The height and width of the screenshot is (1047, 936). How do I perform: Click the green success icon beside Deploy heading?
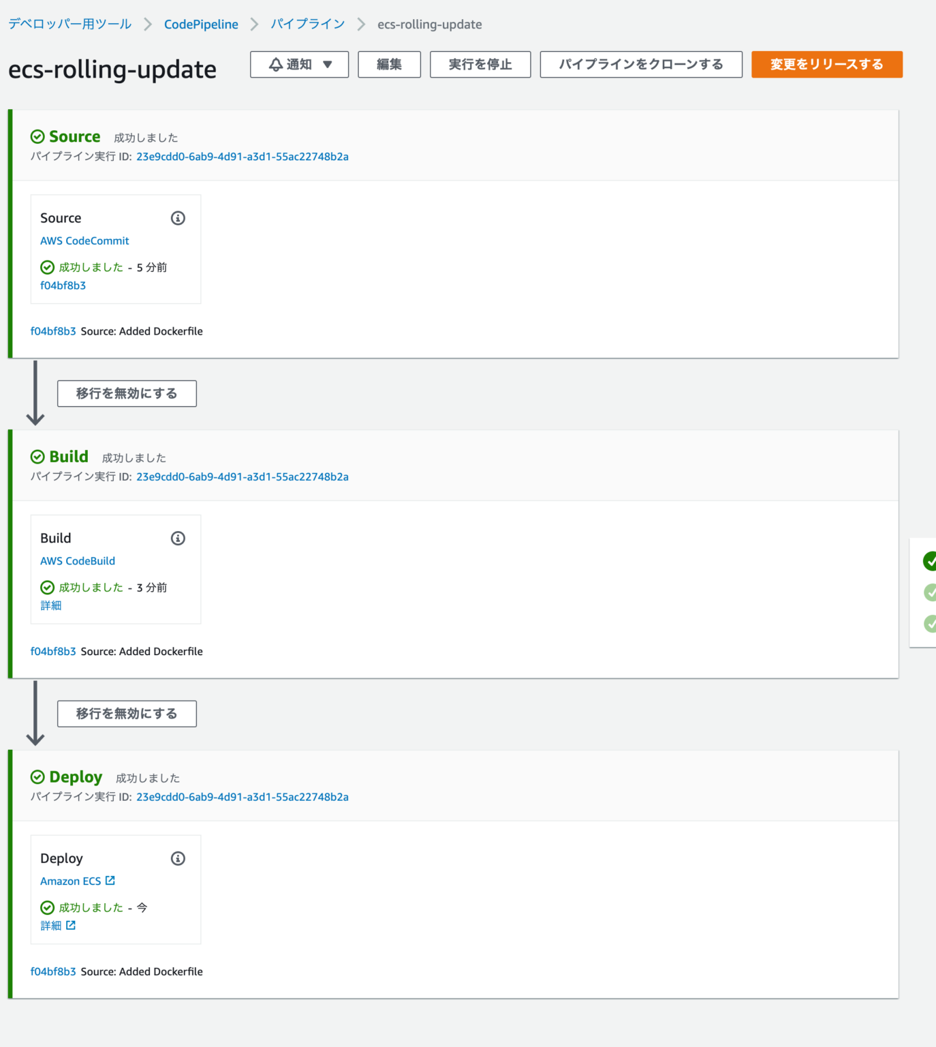[x=38, y=776]
